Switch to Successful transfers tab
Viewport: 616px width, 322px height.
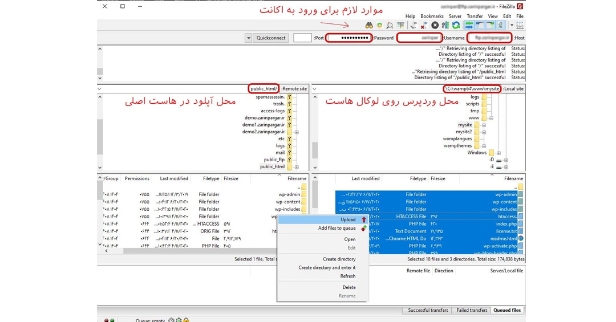click(427, 310)
